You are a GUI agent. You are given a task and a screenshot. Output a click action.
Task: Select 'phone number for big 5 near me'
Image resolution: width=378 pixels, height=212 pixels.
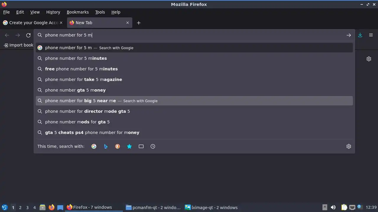coord(194,101)
